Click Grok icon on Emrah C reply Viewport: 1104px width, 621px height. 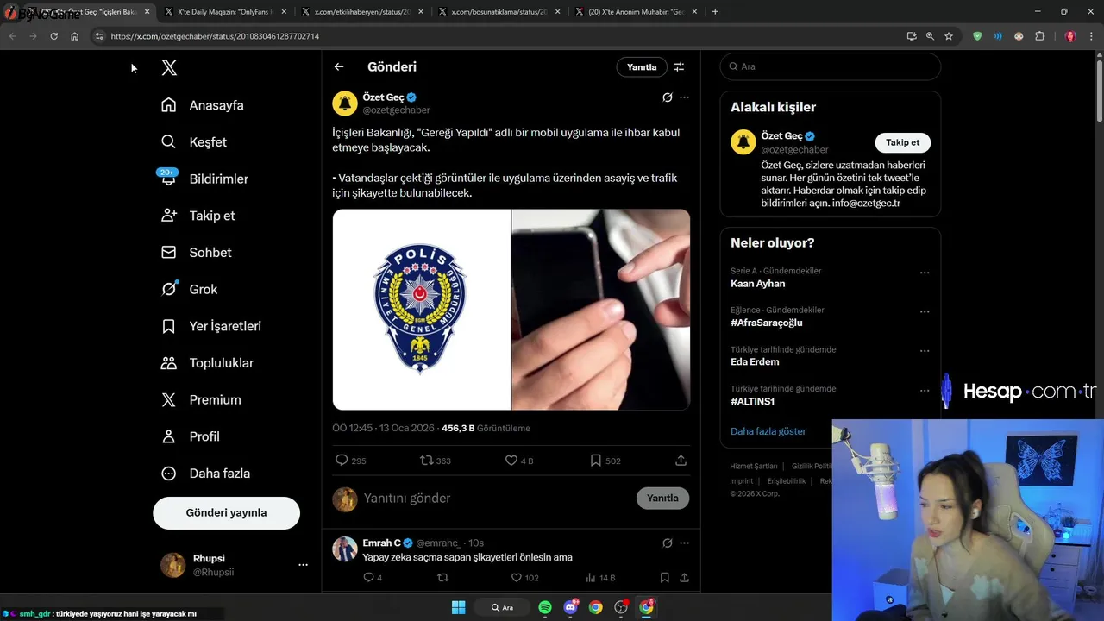(667, 543)
